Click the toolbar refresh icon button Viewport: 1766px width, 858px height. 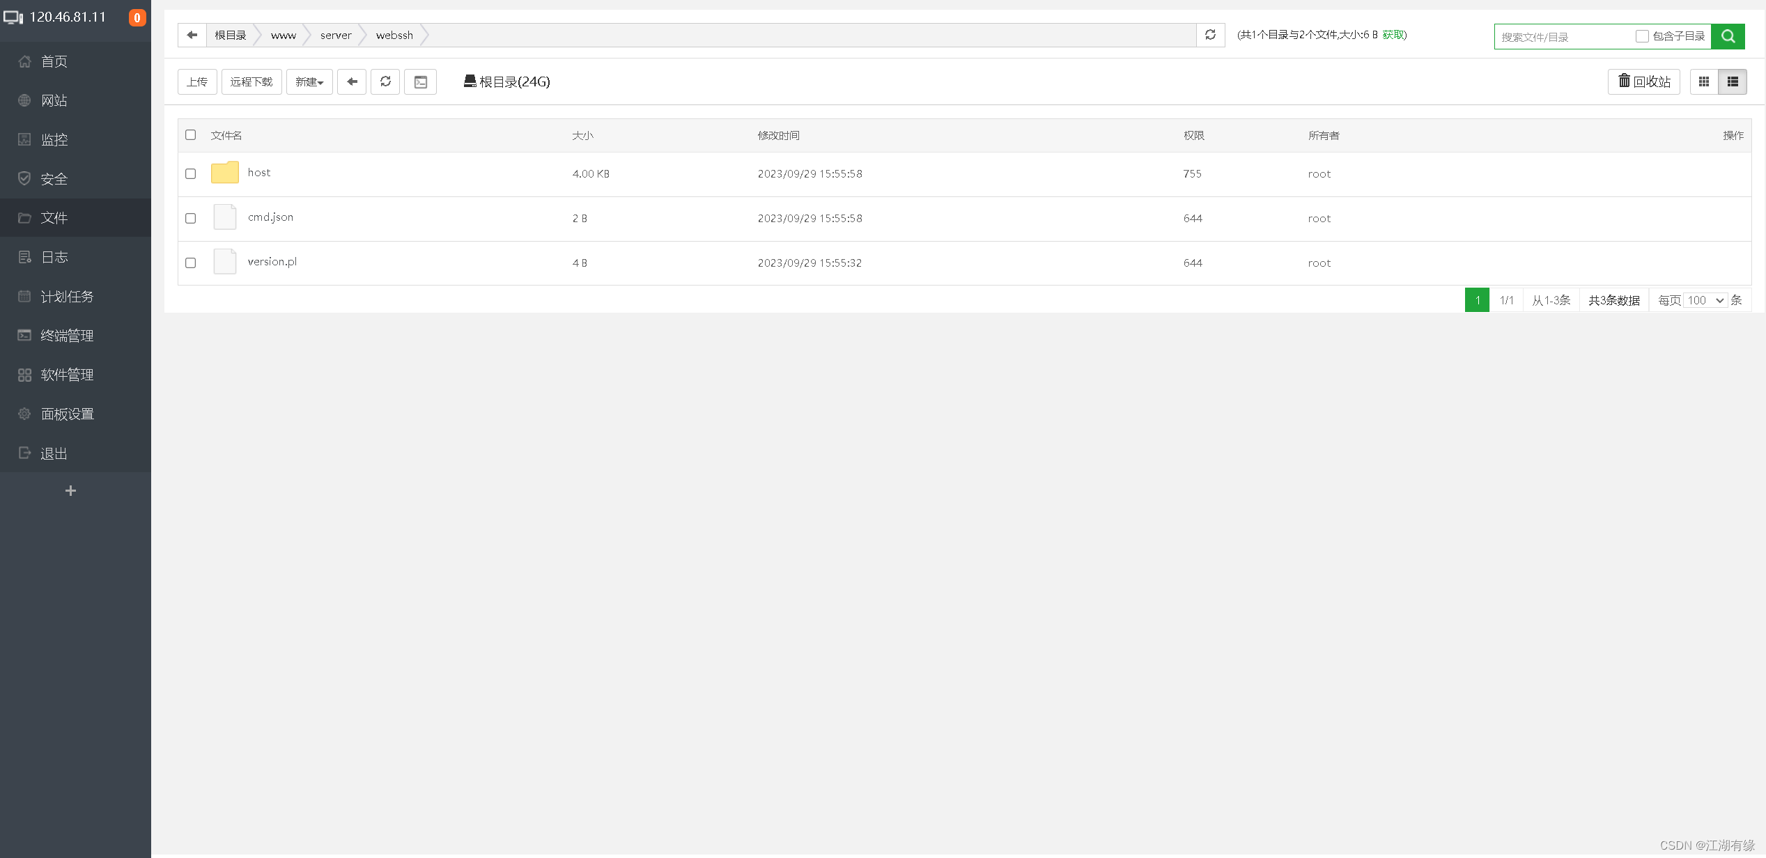coord(385,82)
